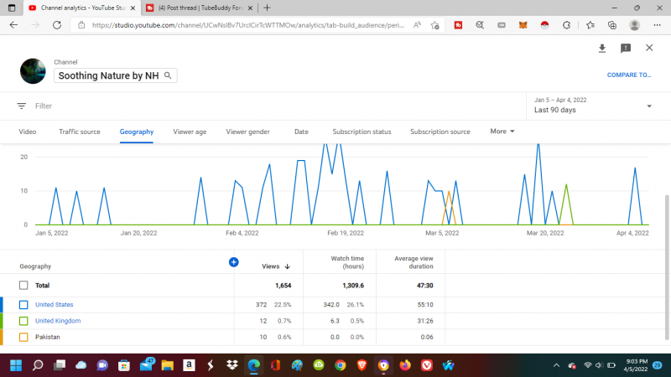Click the search icon in channel box
Screen dimensions: 671x377
click(168, 75)
